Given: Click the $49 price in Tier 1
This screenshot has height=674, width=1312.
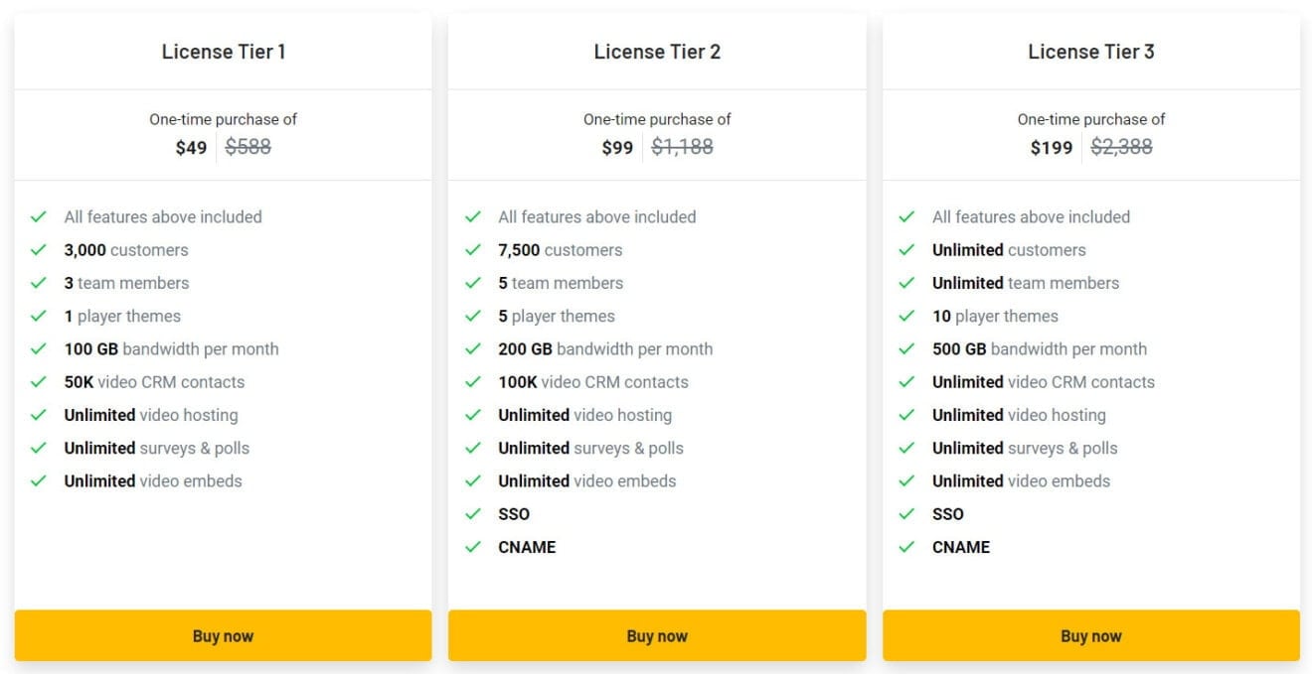Looking at the screenshot, I should [191, 148].
